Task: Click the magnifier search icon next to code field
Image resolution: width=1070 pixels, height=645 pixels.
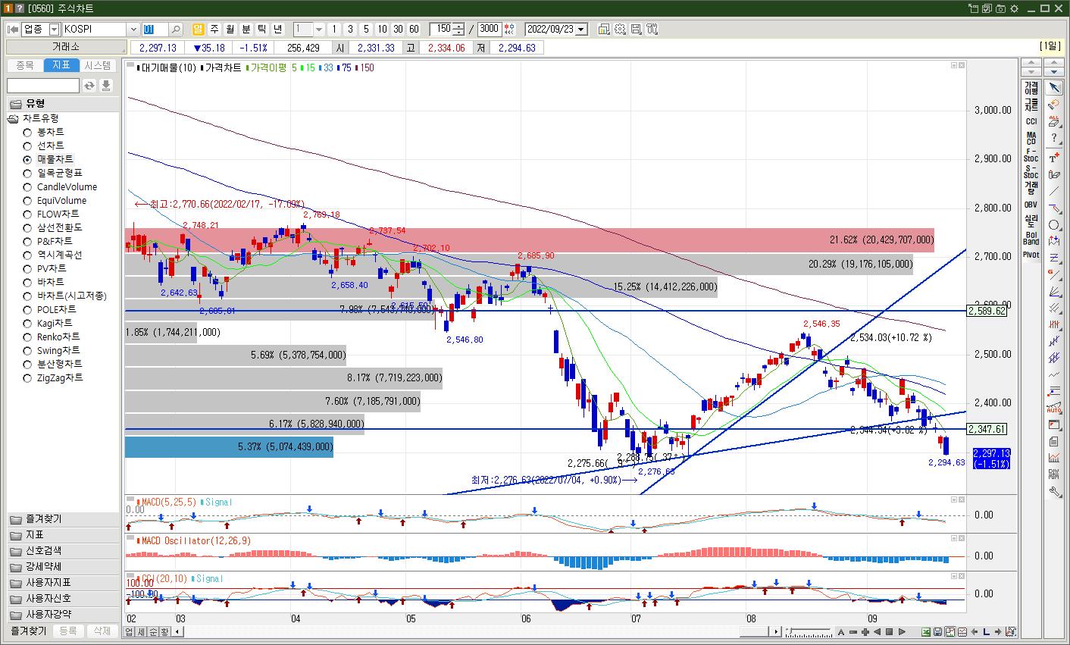Action: pos(176,29)
